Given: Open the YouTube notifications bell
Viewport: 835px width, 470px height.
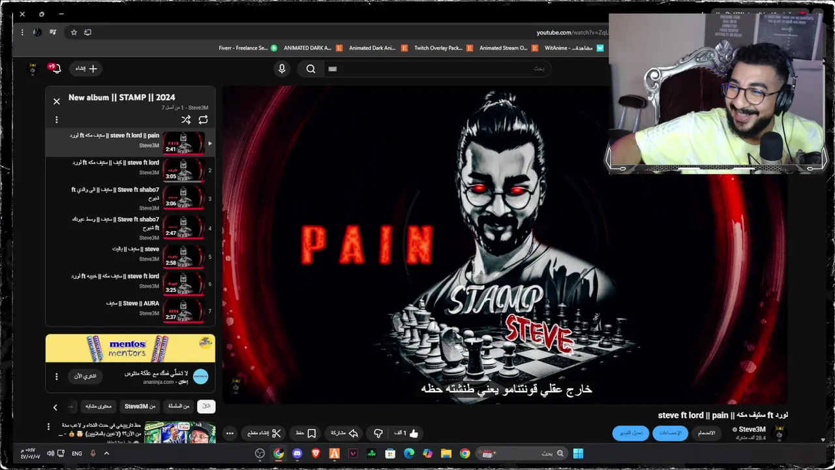Looking at the screenshot, I should (x=55, y=69).
